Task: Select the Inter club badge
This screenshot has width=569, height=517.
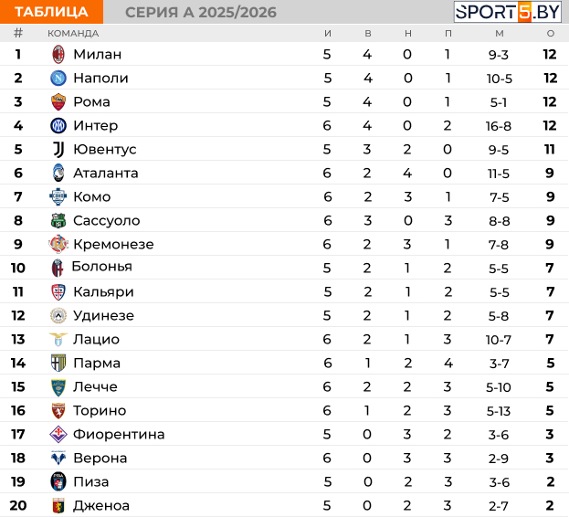Action: point(58,125)
